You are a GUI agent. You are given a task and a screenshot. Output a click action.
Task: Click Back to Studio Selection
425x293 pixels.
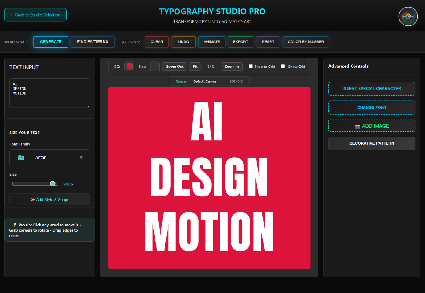click(x=35, y=15)
